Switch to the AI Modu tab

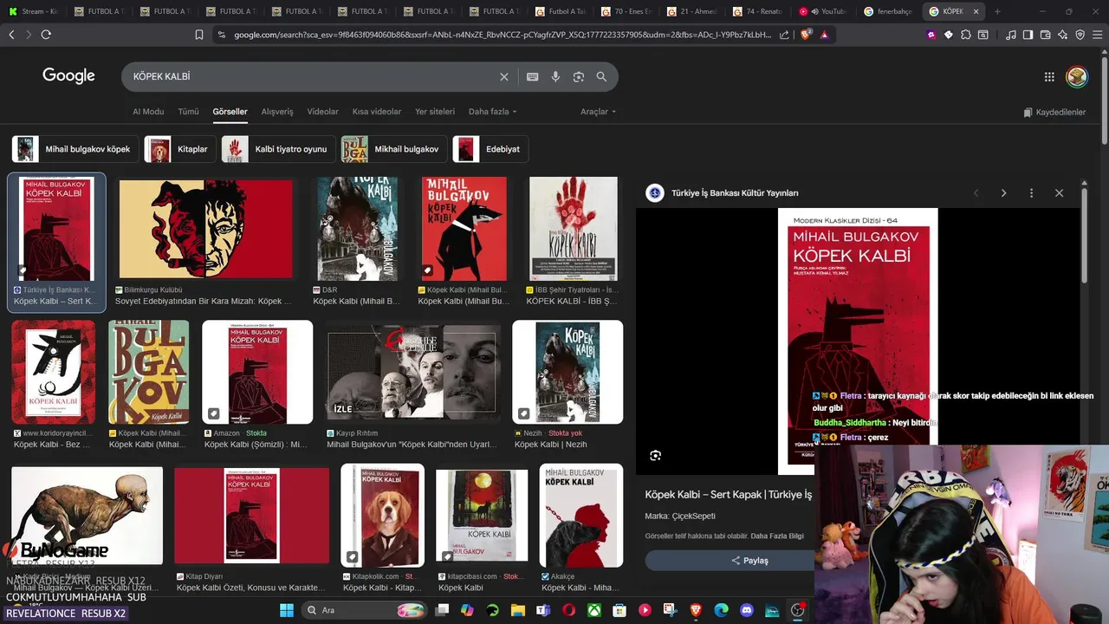coord(148,112)
